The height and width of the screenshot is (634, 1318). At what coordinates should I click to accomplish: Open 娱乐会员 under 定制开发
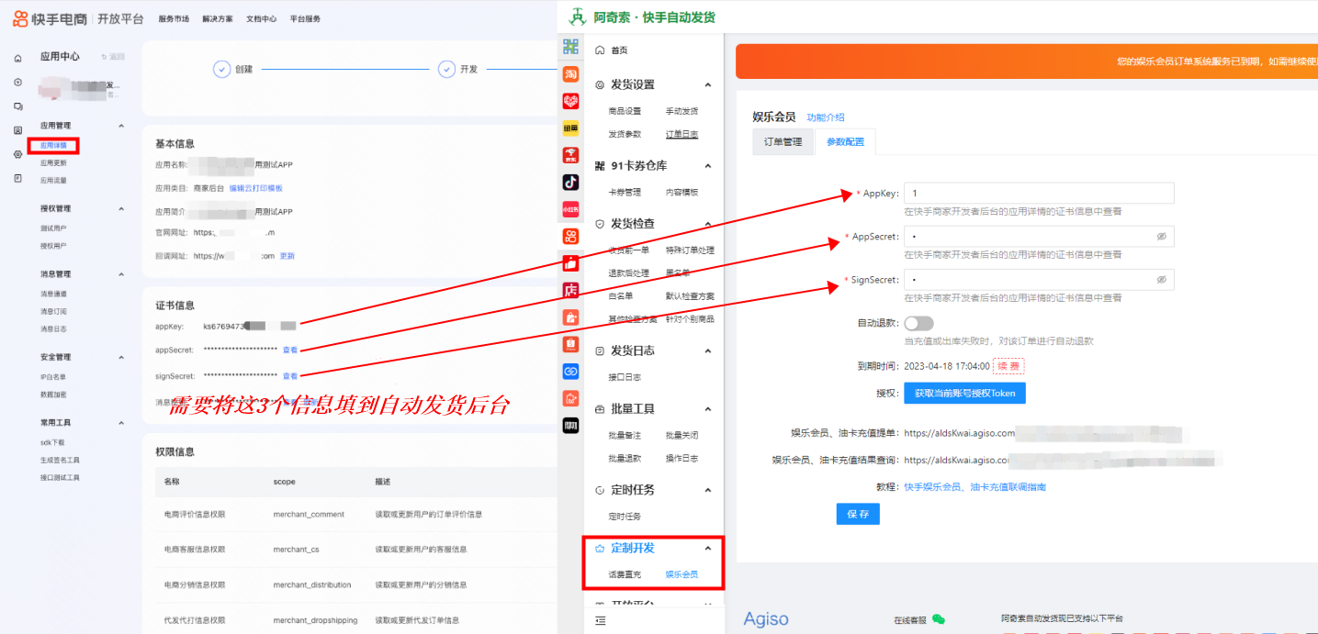[682, 574]
